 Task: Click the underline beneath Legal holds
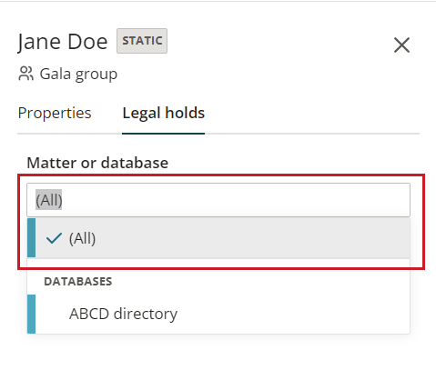point(164,134)
